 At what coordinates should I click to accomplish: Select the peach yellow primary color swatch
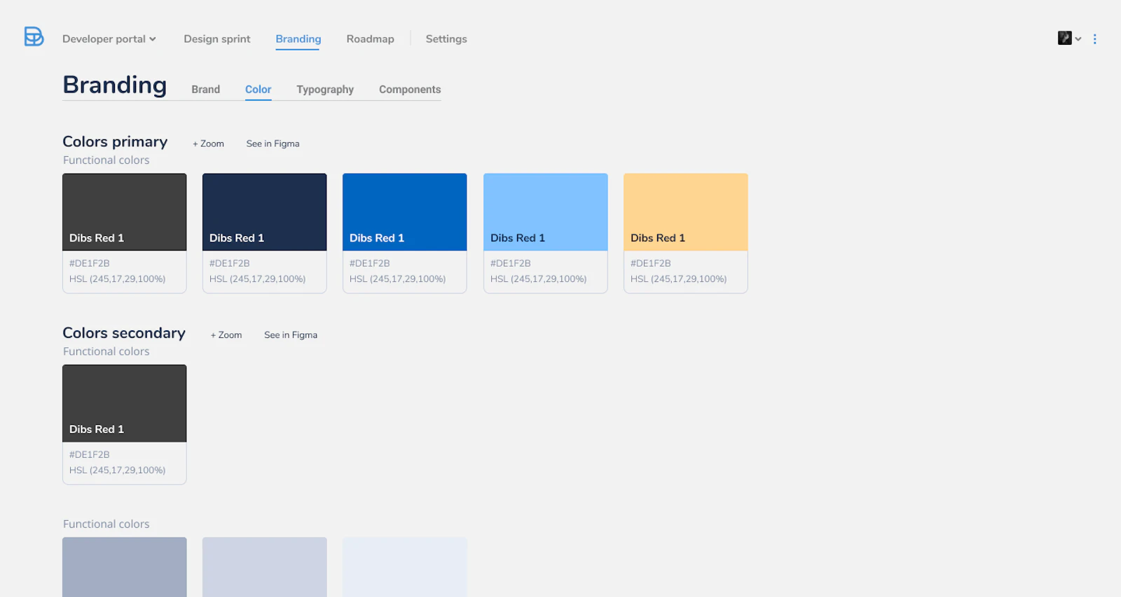(686, 212)
